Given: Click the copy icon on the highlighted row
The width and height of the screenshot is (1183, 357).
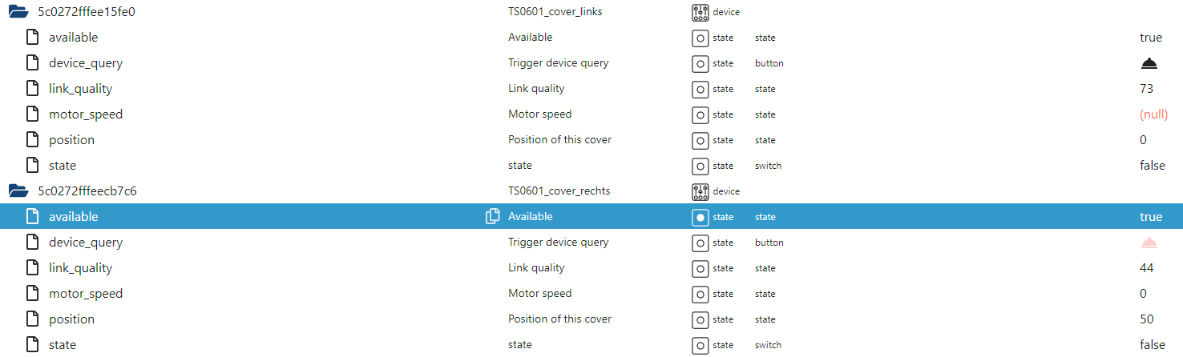Looking at the screenshot, I should (493, 217).
